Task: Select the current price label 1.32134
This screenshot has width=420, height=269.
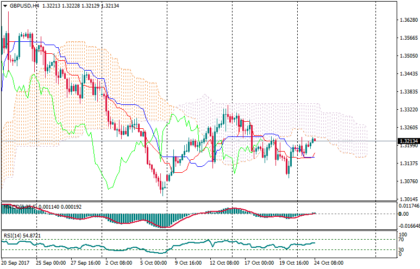Action: tap(408, 141)
